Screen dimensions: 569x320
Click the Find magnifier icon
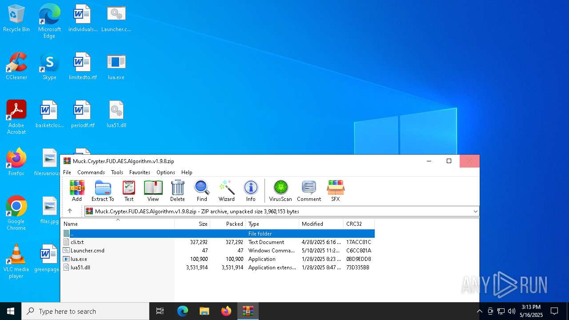[202, 191]
